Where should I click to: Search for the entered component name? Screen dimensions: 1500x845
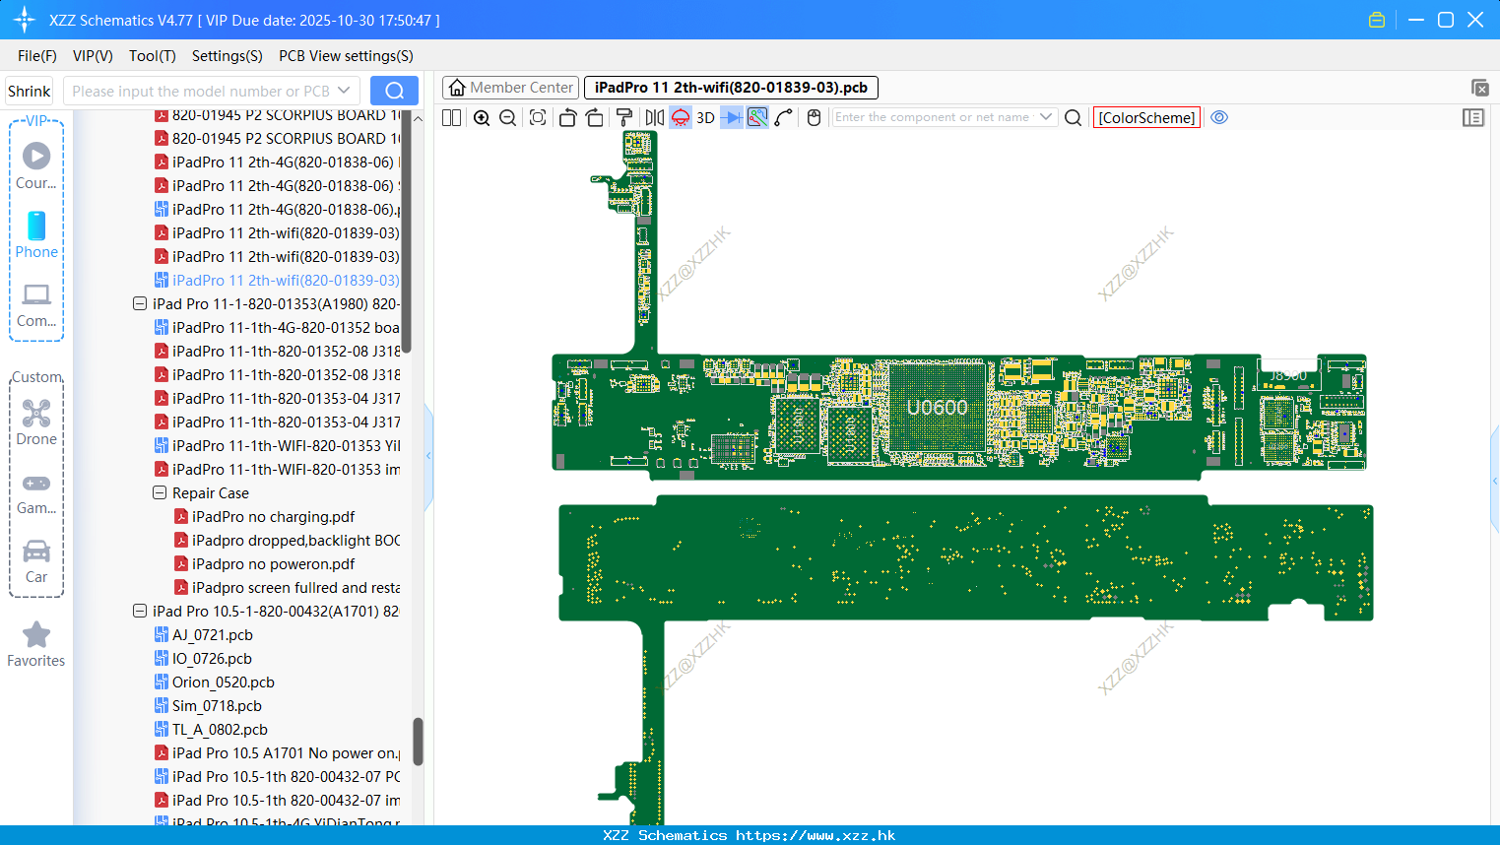1074,117
